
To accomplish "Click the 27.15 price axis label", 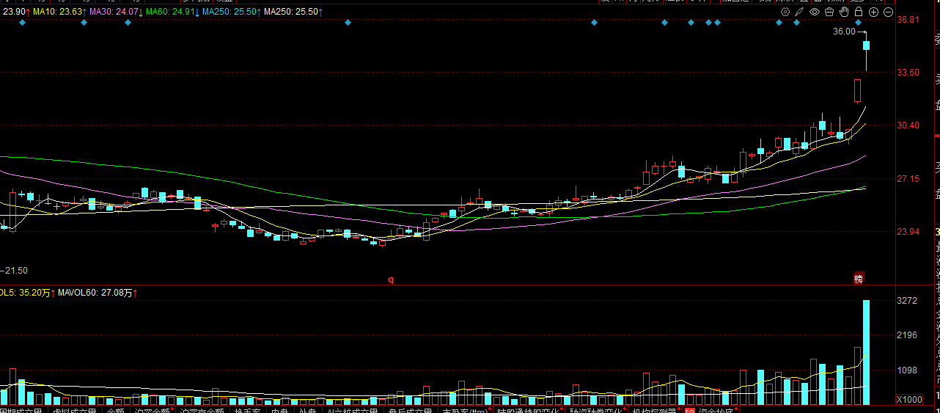I will pos(908,179).
